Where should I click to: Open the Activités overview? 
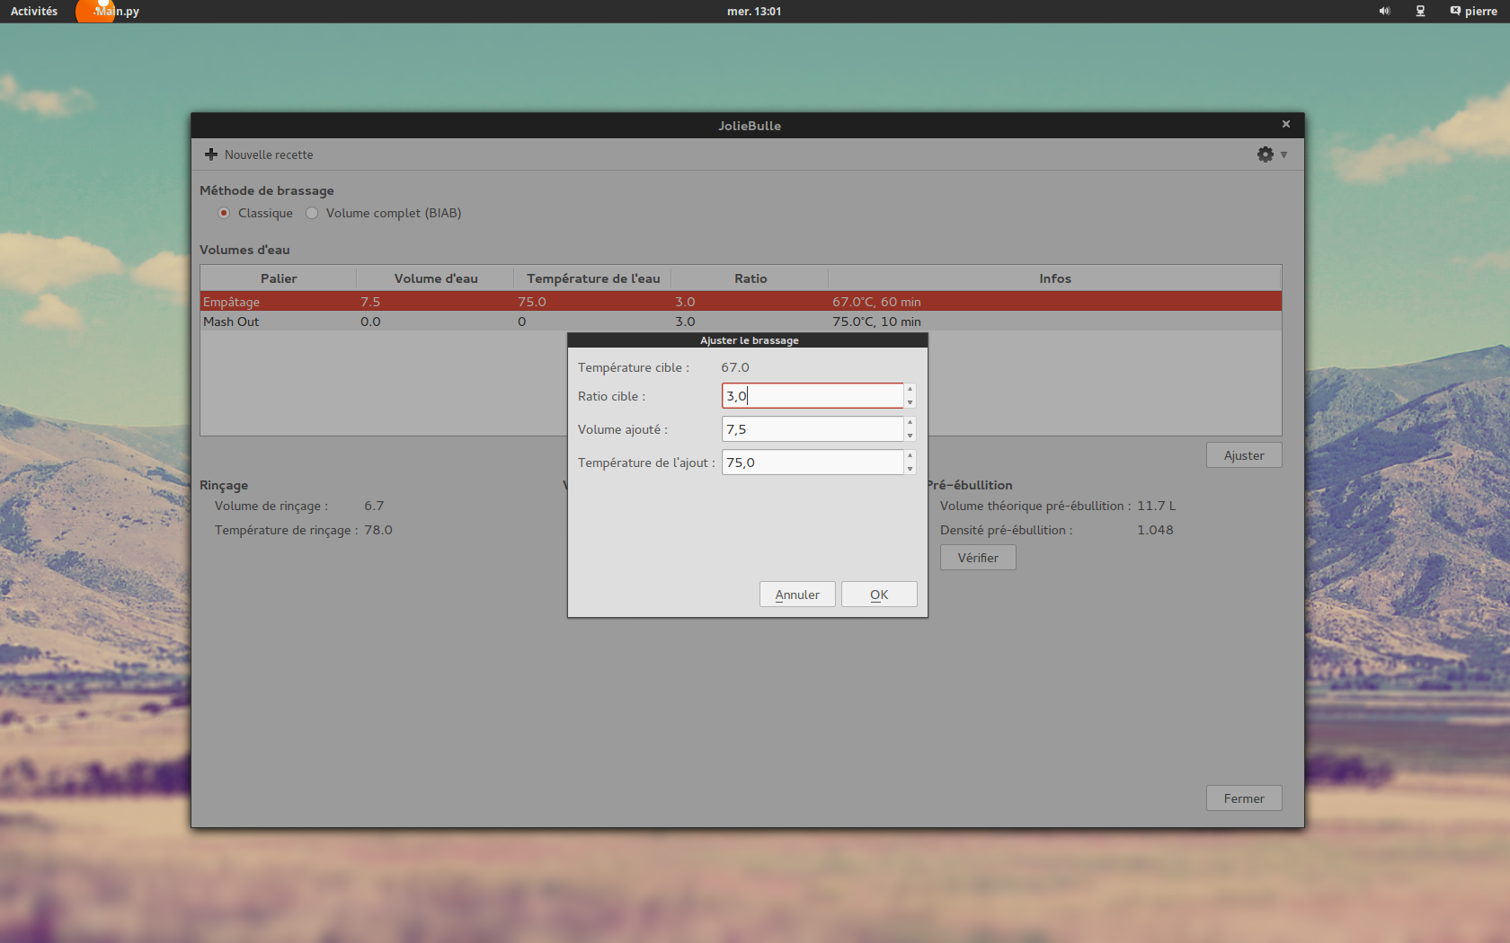pyautogui.click(x=34, y=11)
